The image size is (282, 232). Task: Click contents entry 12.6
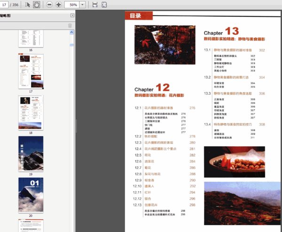coord(165,162)
